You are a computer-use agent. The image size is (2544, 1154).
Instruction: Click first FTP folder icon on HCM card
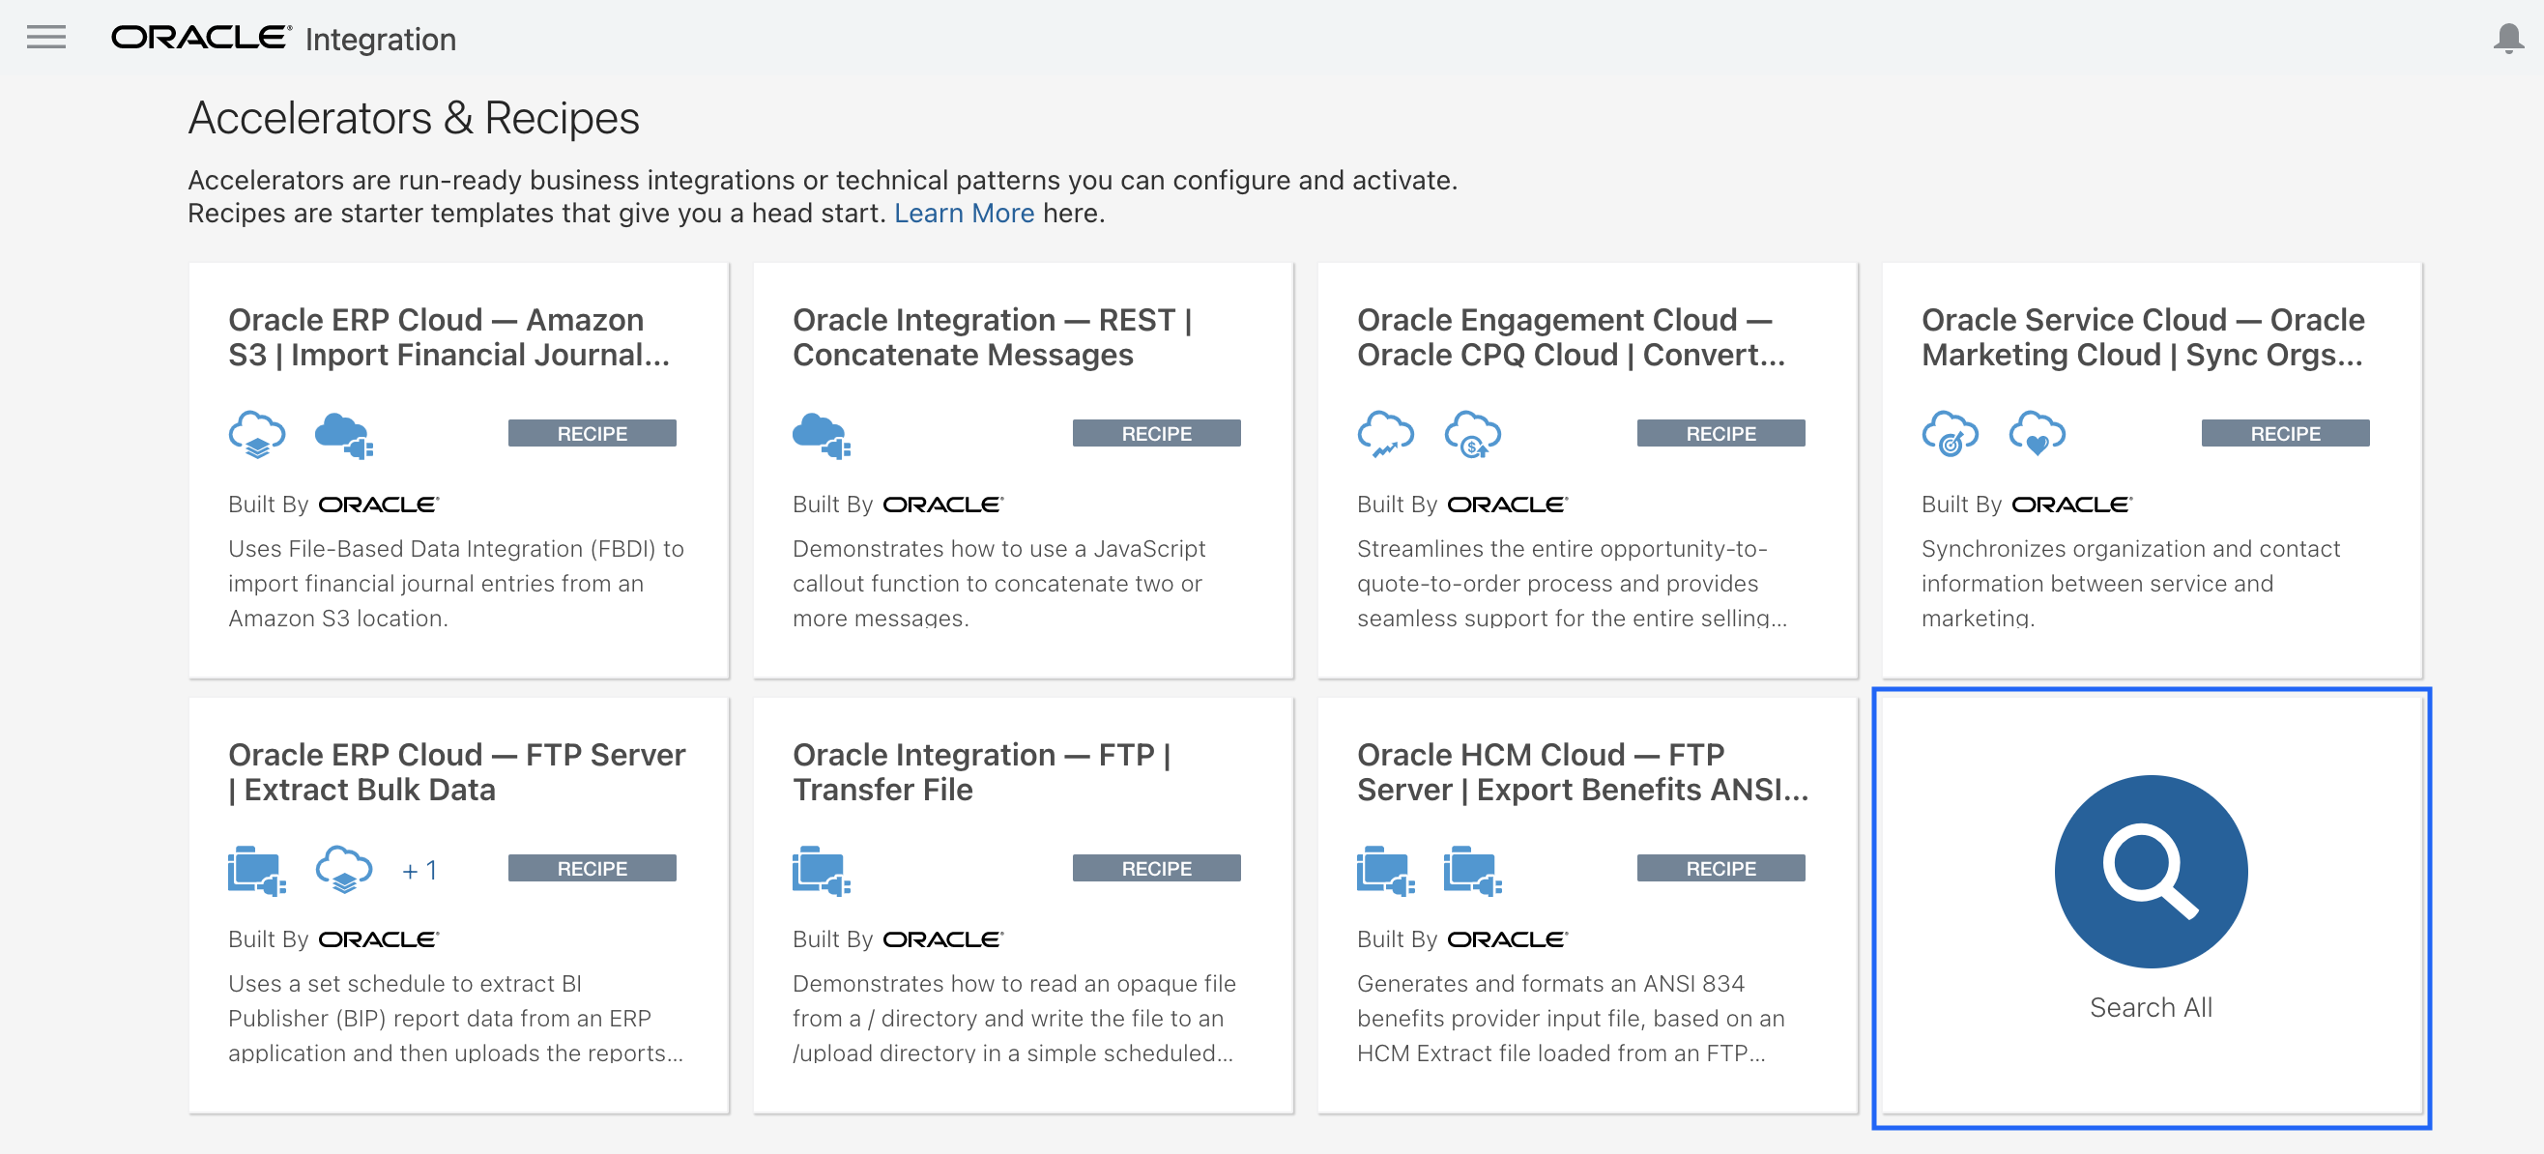click(1384, 871)
